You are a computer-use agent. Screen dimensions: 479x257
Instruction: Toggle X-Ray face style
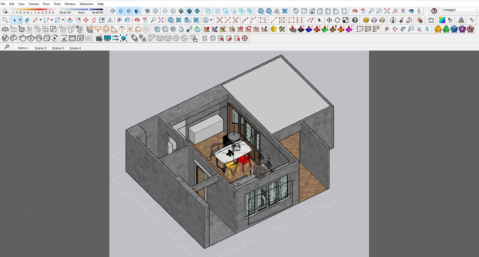(x=148, y=11)
